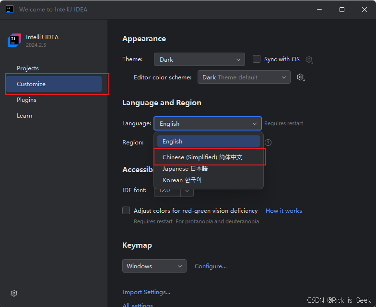Click the Region help question mark icon
Screen dimensions: 376x307
[268, 143]
